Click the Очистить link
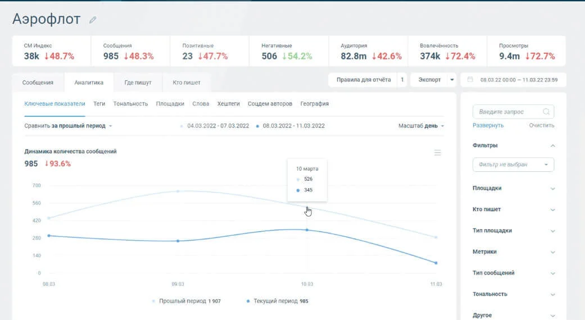 [x=541, y=126]
